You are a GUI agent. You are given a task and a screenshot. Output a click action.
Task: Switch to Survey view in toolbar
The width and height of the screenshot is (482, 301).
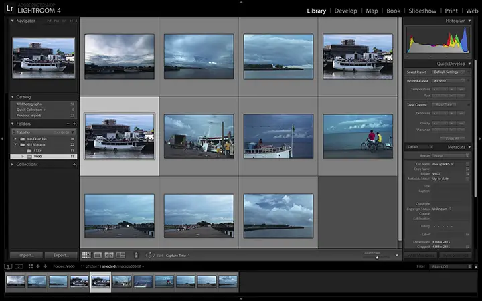pyautogui.click(x=120, y=255)
